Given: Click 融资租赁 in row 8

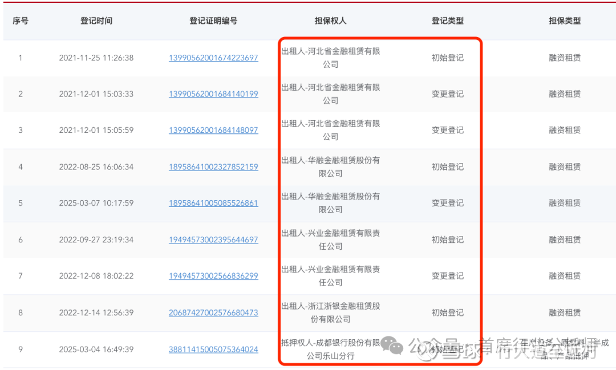Looking at the screenshot, I should point(565,312).
